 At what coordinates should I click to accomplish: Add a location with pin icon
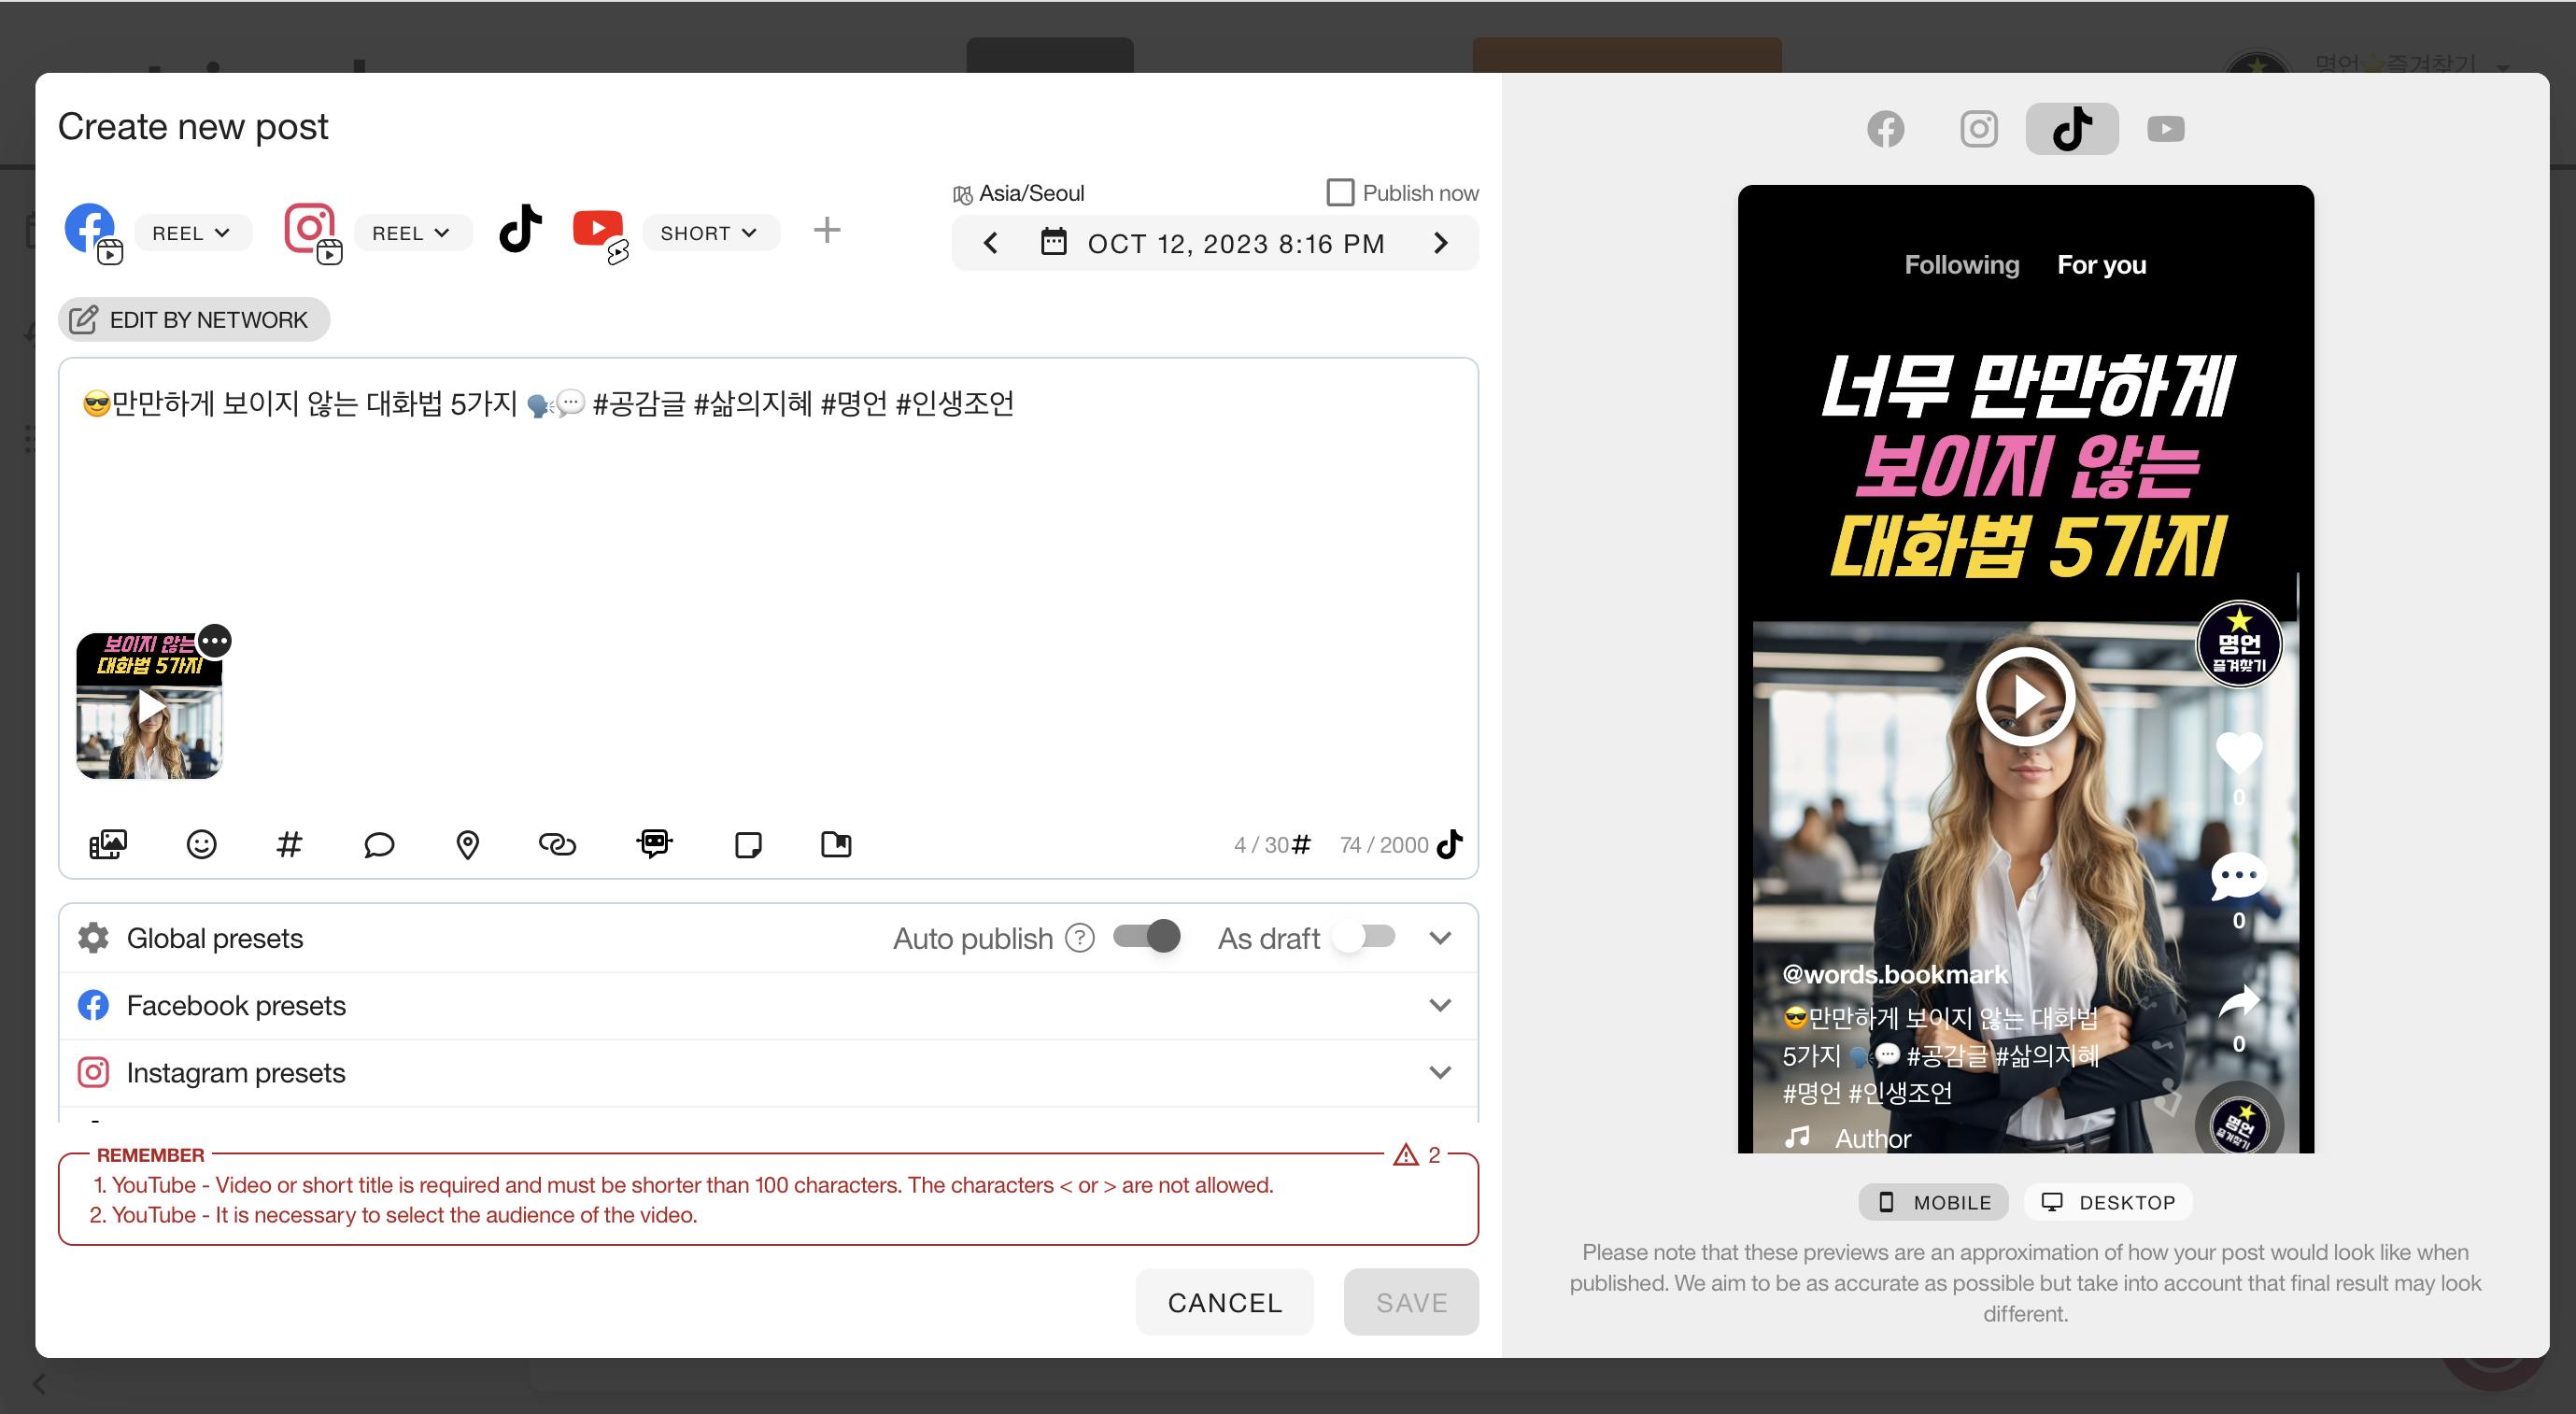tap(467, 845)
